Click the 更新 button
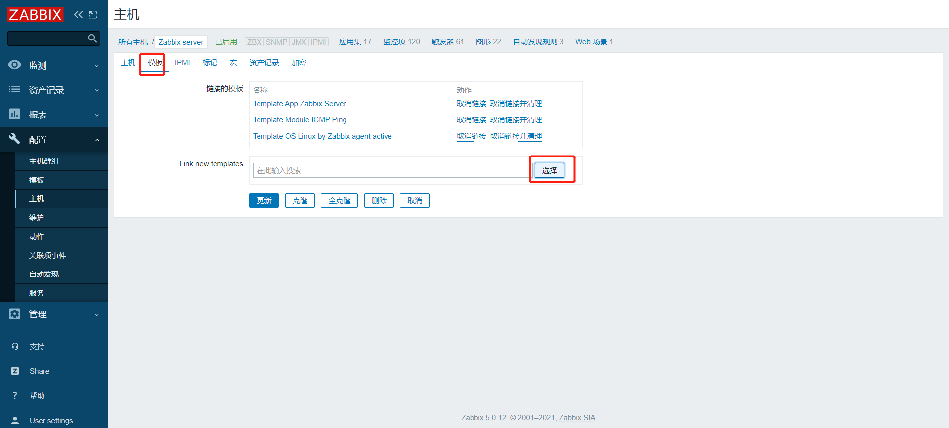This screenshot has height=428, width=949. point(264,200)
